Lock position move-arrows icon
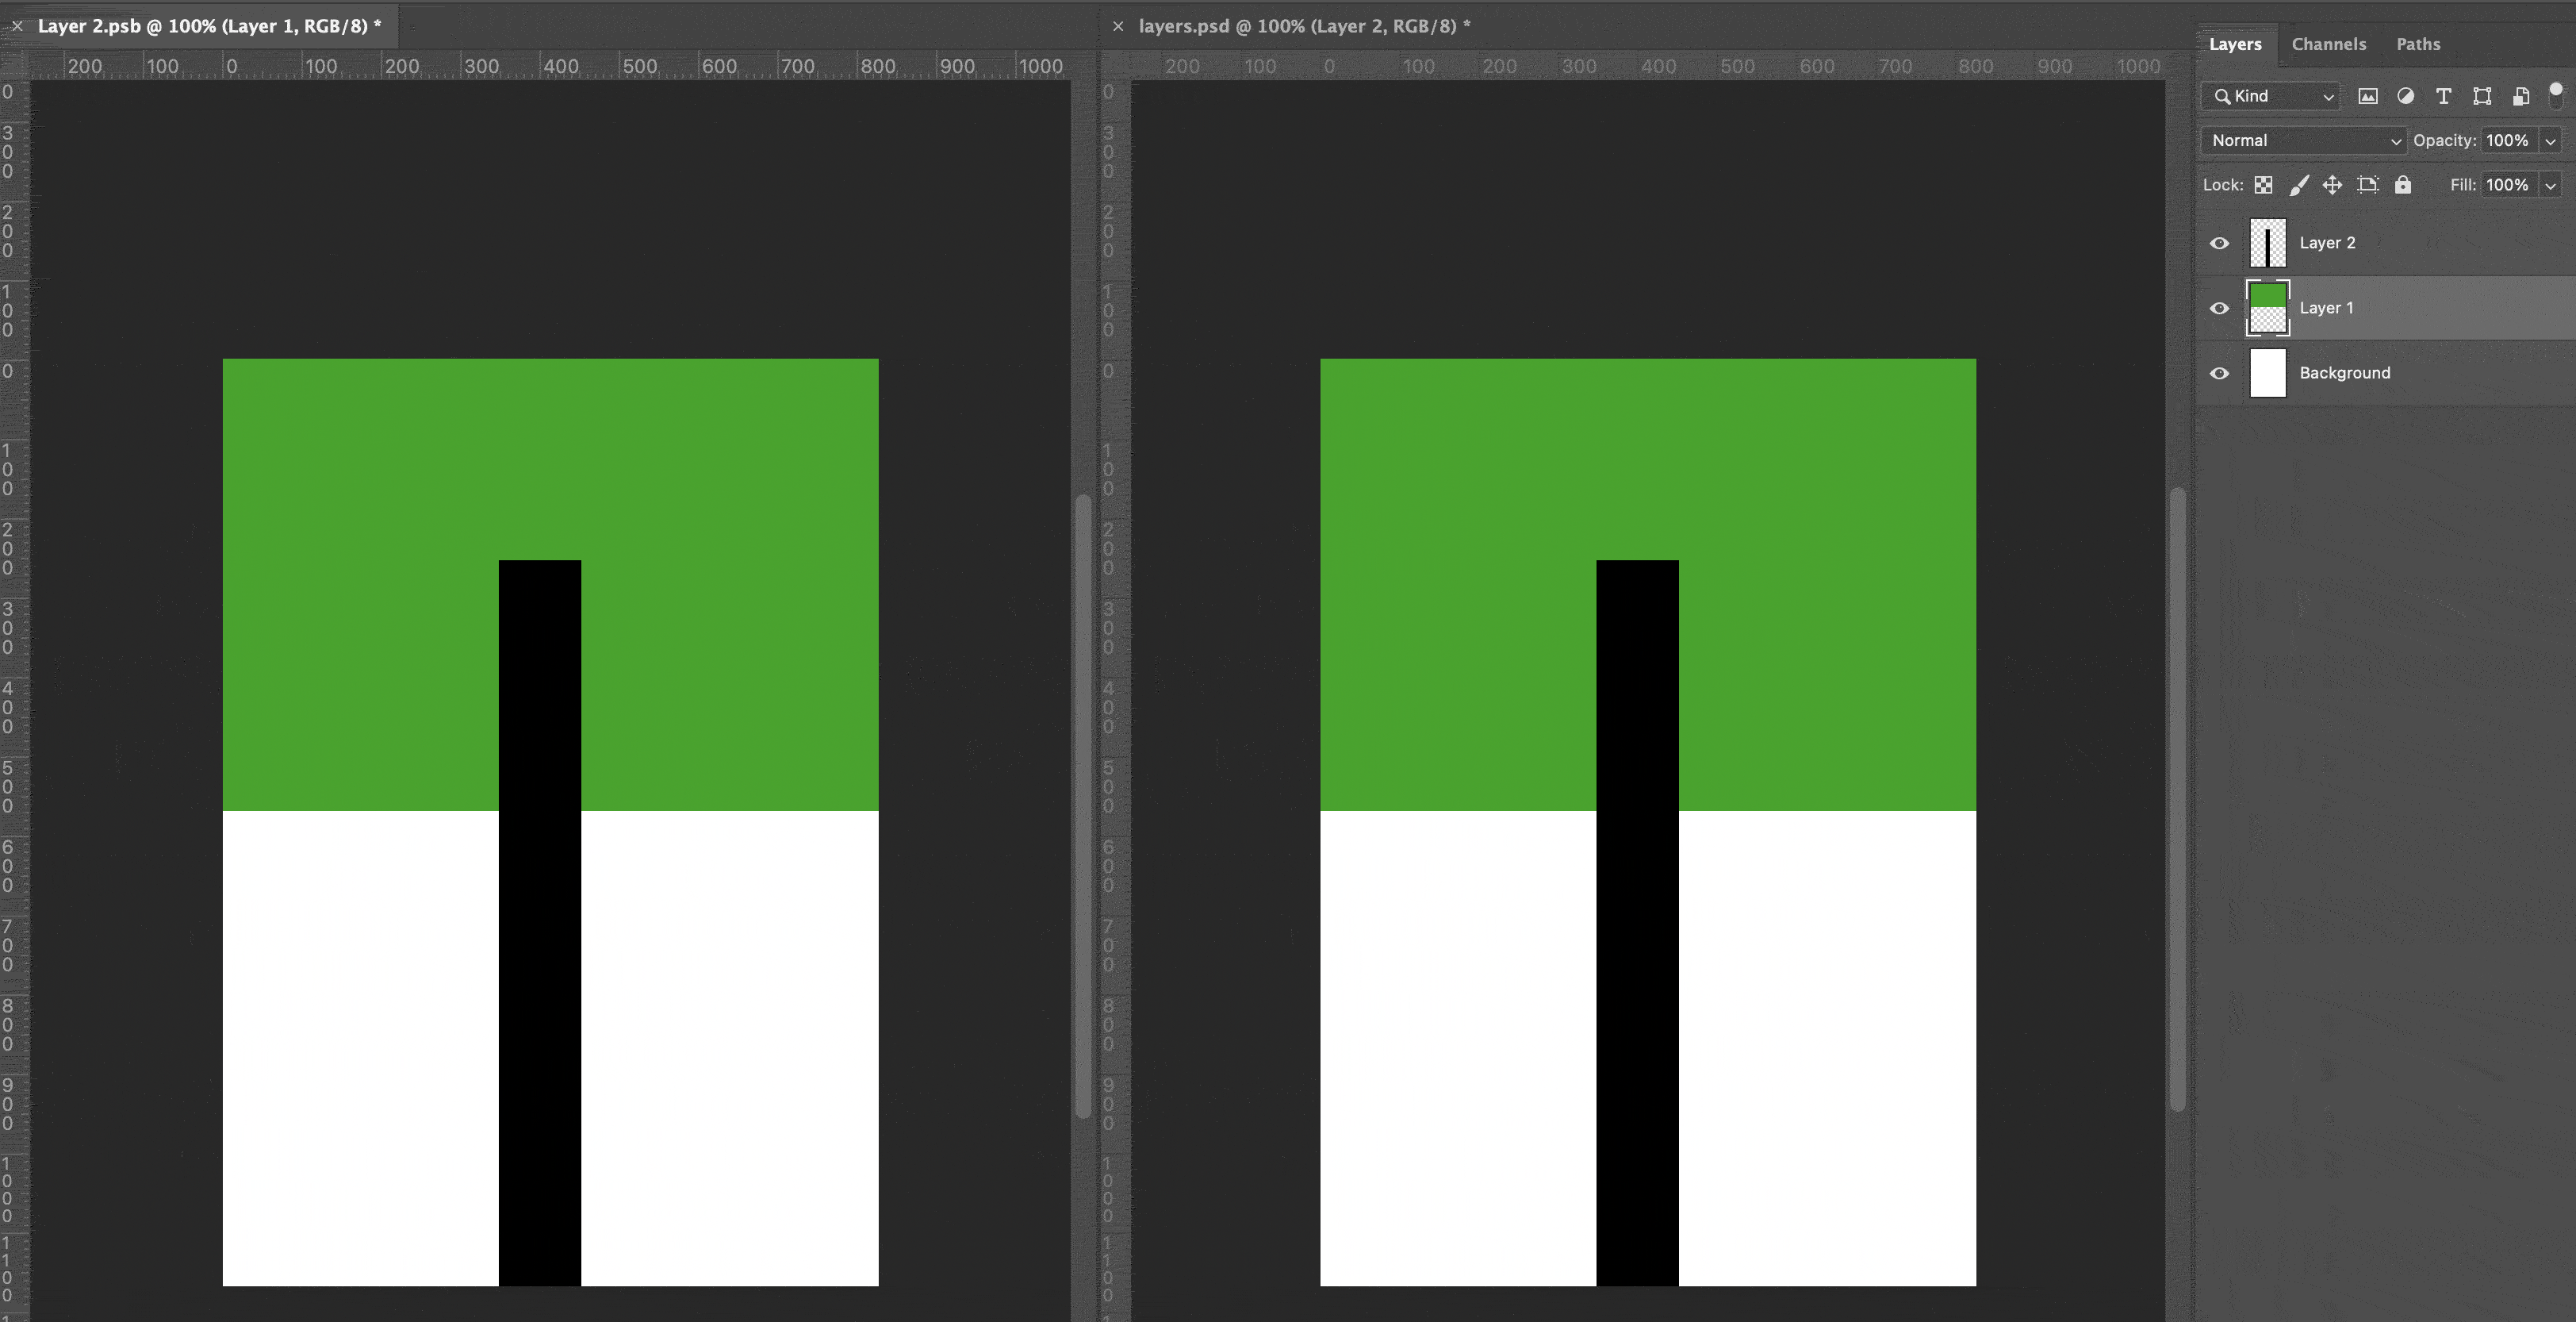 [2332, 184]
